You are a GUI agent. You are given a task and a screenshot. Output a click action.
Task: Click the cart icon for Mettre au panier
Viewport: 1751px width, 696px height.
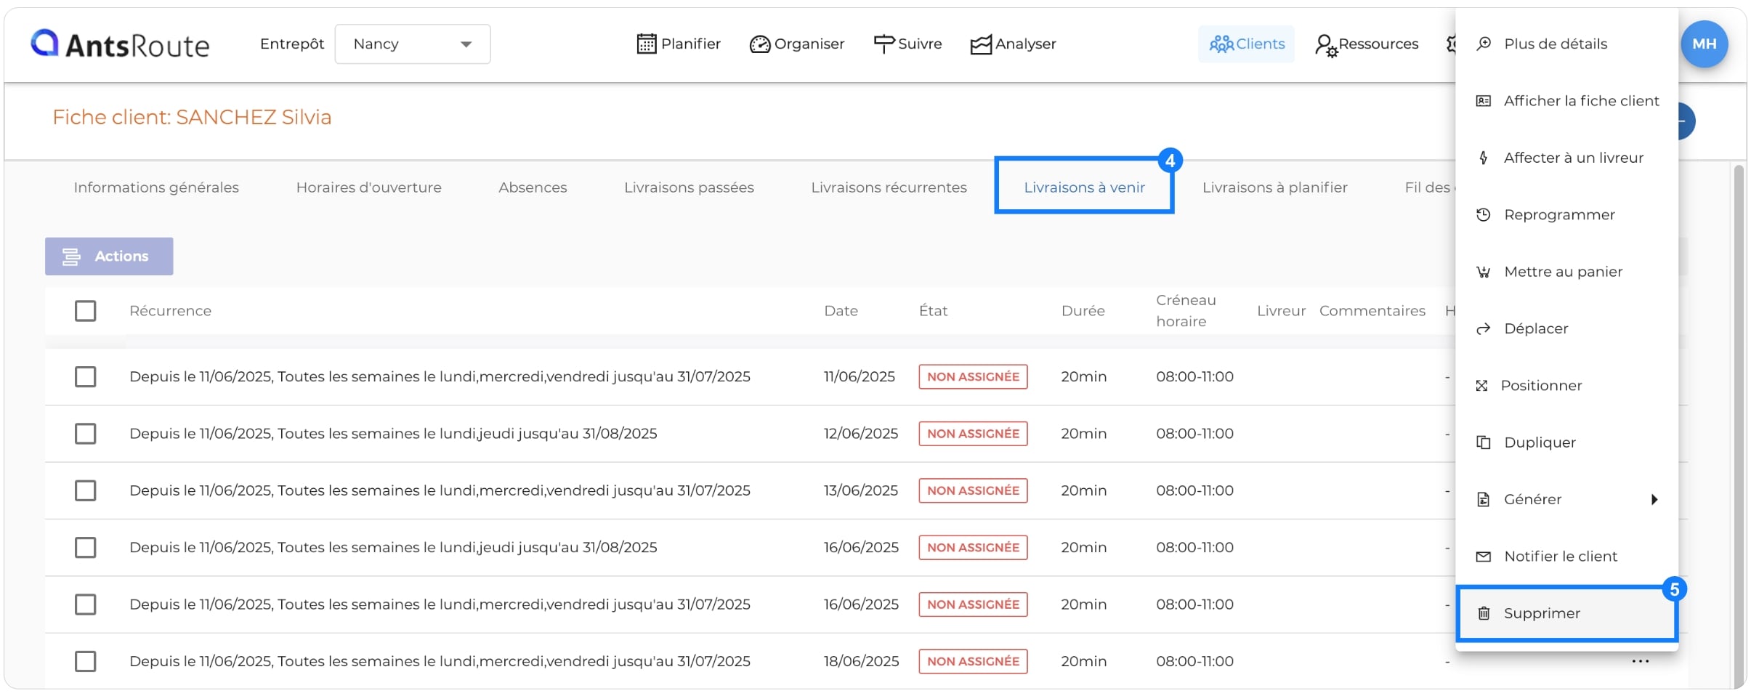[1484, 272]
